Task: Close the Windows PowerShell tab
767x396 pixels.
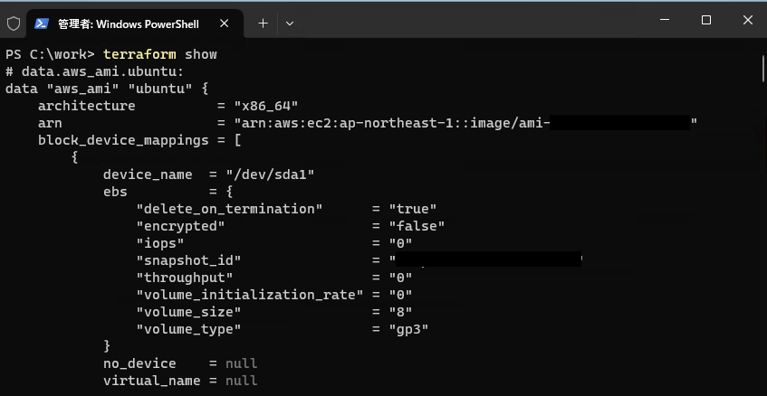Action: tap(231, 24)
